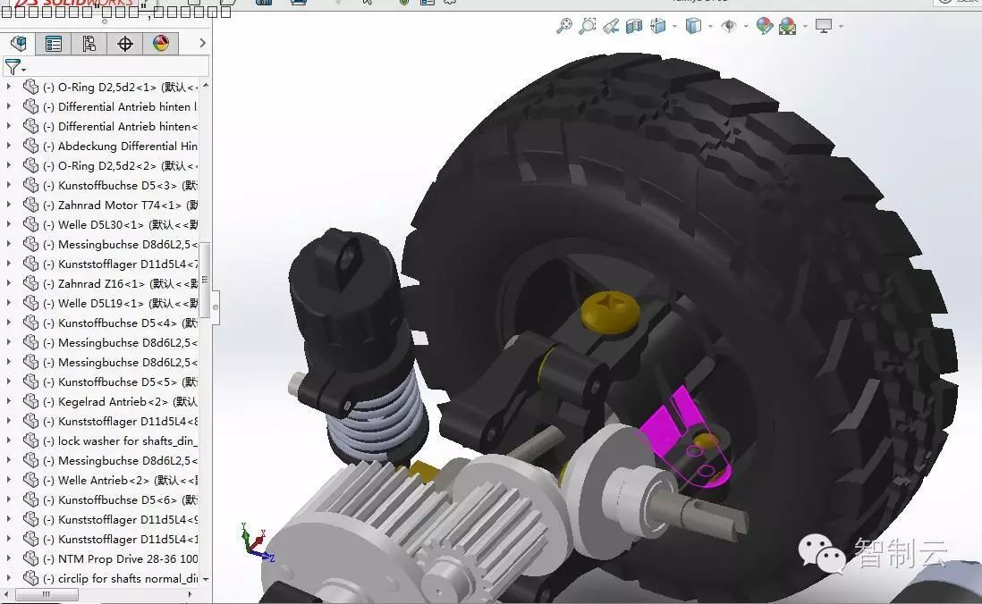Switch to the PropertyManager tab

[54, 43]
